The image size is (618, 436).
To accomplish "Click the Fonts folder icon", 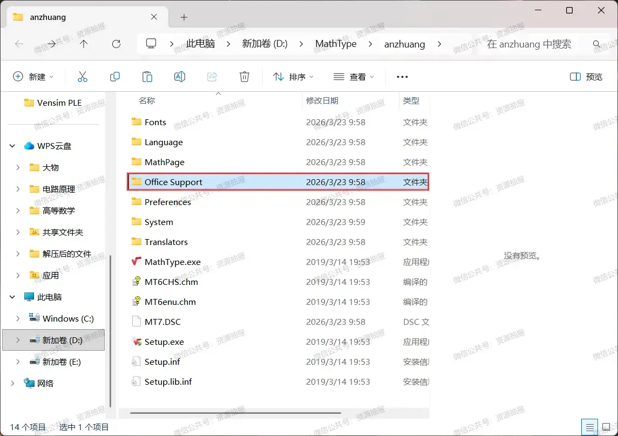I will coord(137,122).
